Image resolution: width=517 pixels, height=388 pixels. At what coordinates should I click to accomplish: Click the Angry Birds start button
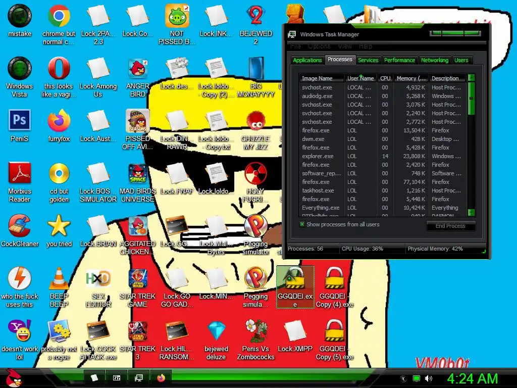coord(14,378)
